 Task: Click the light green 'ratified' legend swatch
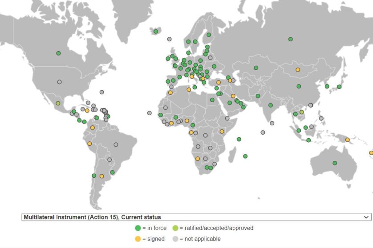[x=175, y=228]
